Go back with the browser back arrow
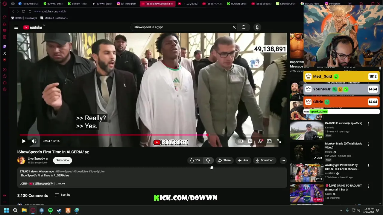Image resolution: width=383 pixels, height=215 pixels. 13,11
